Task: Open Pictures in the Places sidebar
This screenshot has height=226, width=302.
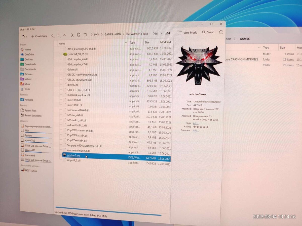Action: coord(27,74)
